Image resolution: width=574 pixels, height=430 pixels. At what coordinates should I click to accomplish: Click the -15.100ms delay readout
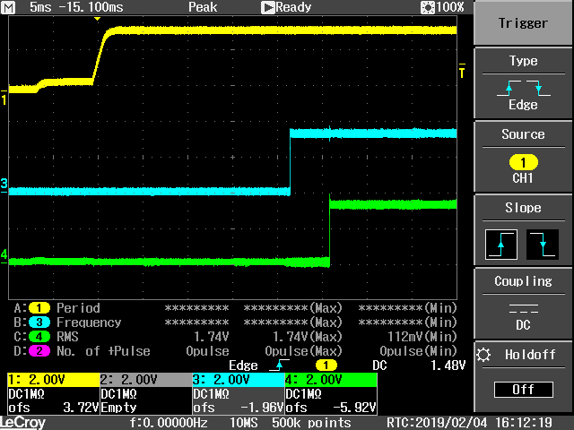tap(91, 7)
